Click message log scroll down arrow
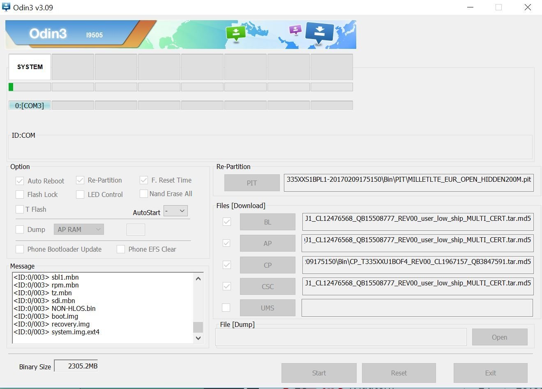This screenshot has width=542, height=389. click(x=198, y=338)
